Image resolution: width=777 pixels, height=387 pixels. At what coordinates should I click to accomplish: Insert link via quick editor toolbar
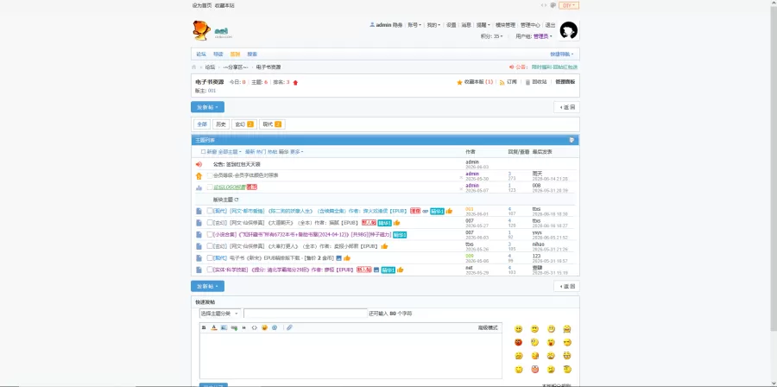point(234,327)
